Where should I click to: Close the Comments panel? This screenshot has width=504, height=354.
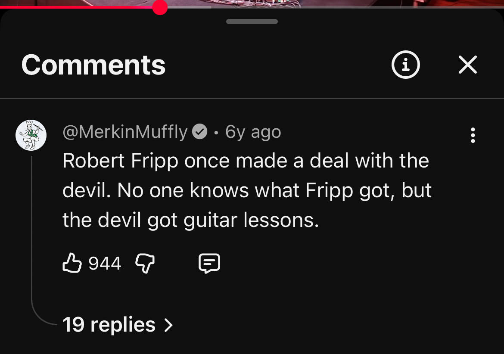468,65
